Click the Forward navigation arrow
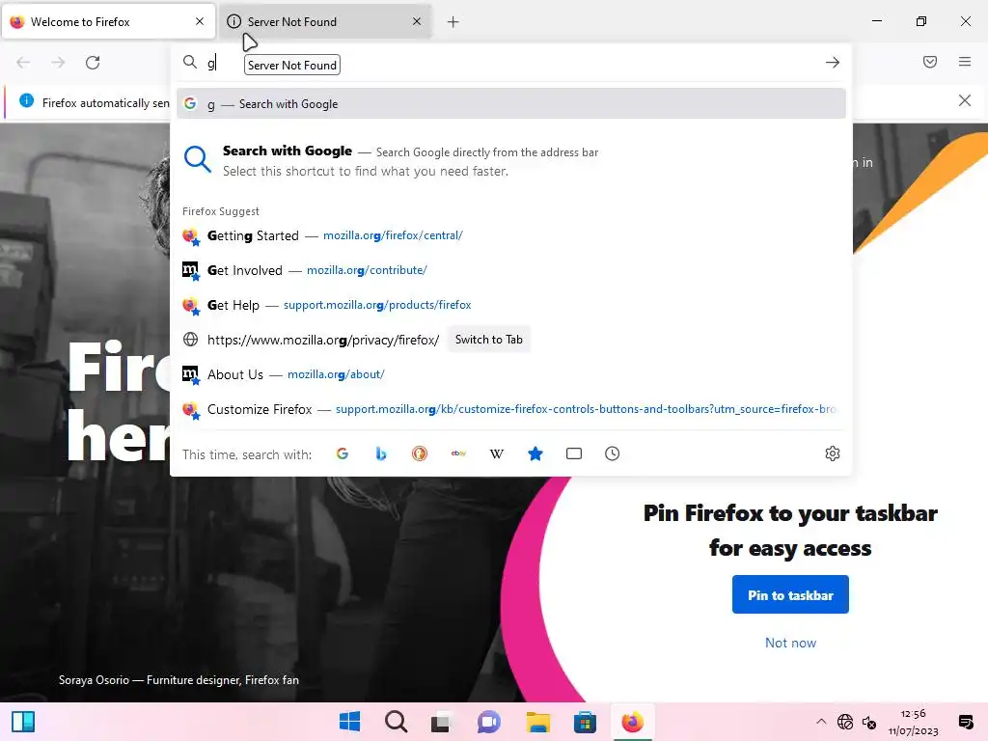988x741 pixels. click(x=58, y=63)
